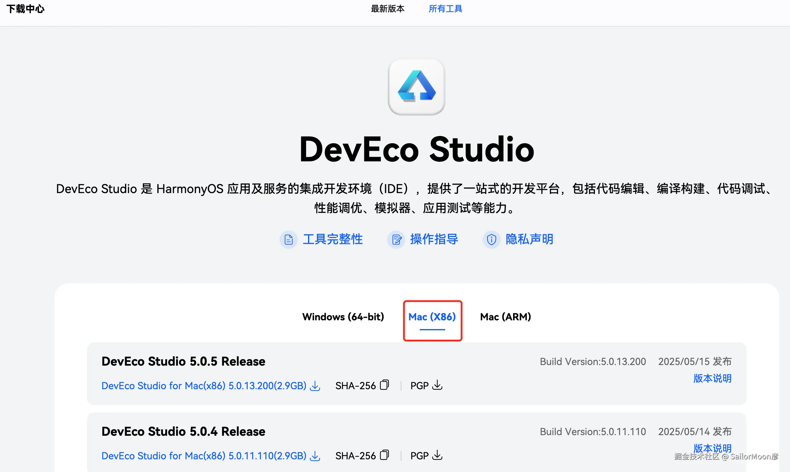Select the Mac (X86) tab
Viewport: 790px width, 472px height.
coord(432,317)
